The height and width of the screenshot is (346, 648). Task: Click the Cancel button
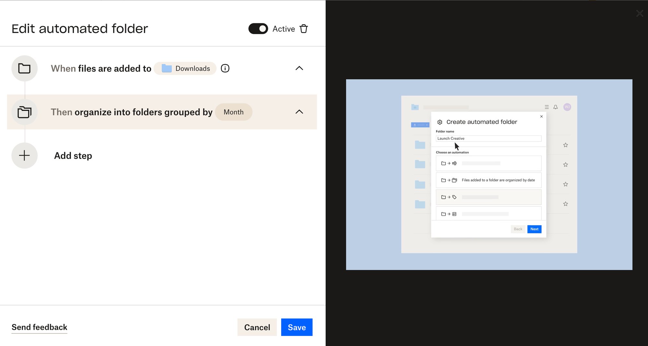pos(257,327)
